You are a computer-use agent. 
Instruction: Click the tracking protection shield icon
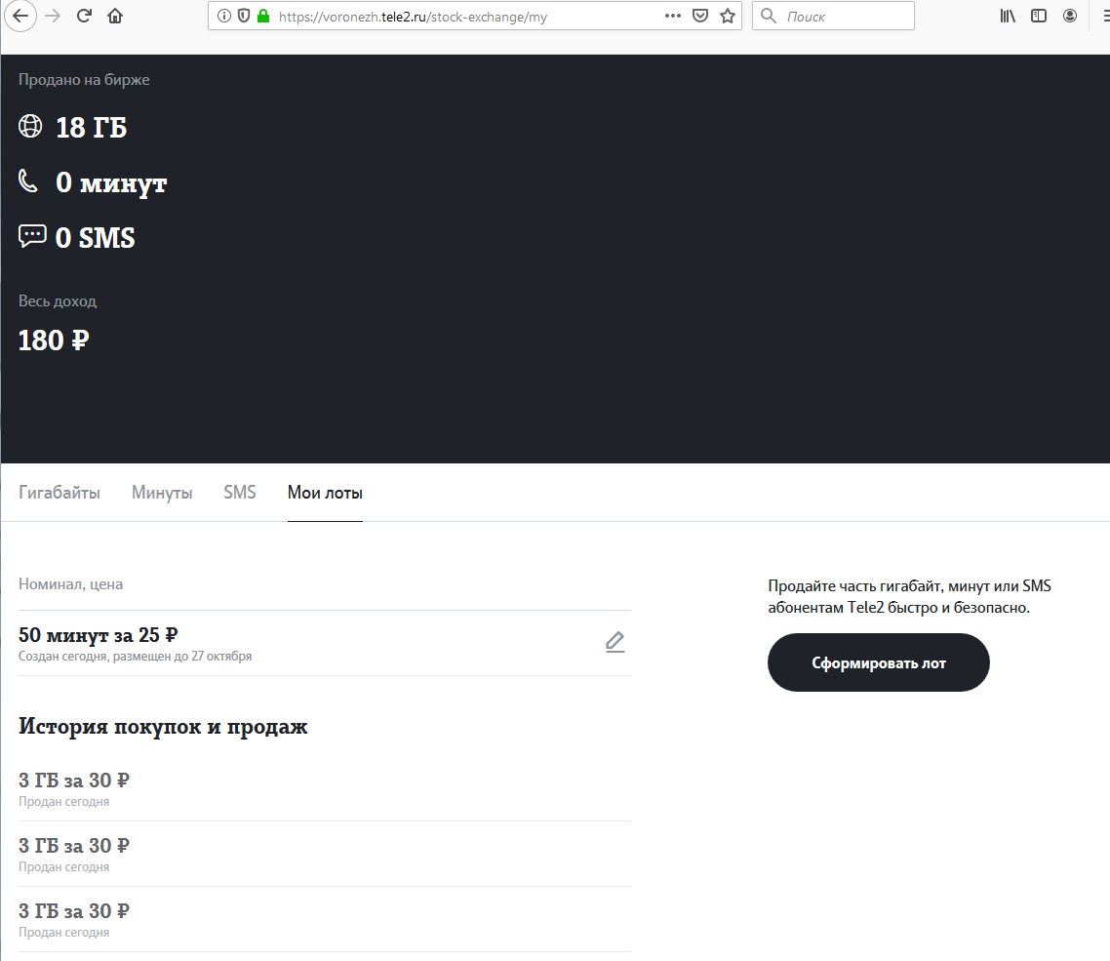[x=244, y=16]
